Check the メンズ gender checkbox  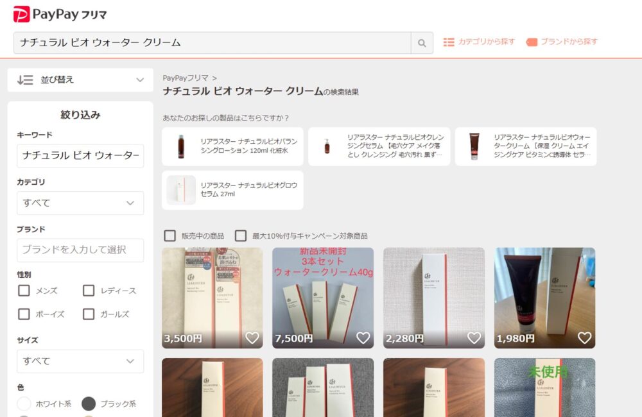coord(24,291)
